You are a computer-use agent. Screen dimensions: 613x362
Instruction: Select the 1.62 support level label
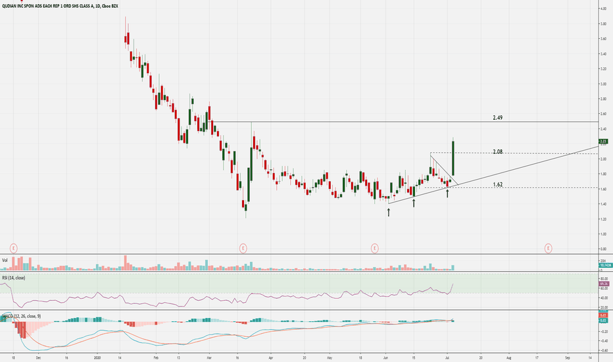point(498,184)
